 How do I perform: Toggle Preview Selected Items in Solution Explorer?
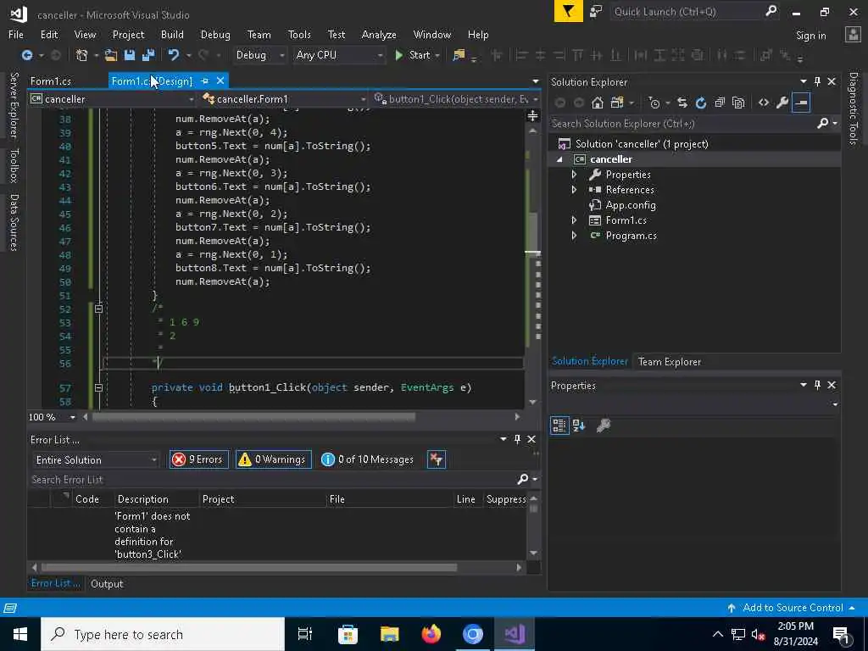click(801, 103)
